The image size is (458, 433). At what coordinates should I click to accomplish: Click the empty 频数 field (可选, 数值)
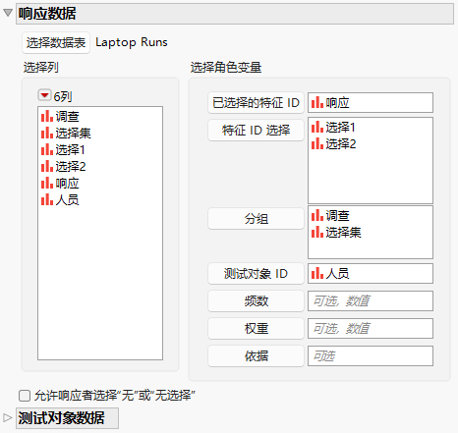click(x=371, y=300)
